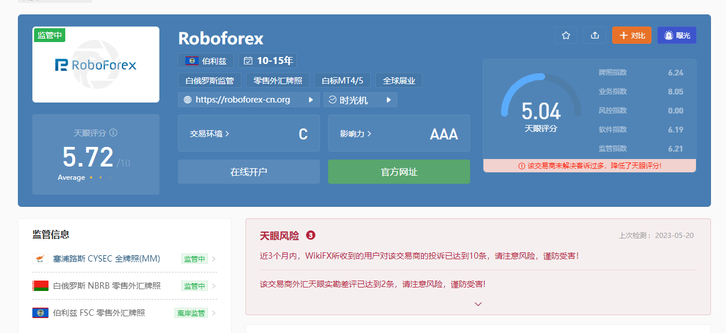Click the 上次检测 2023-05-20 date
The height and width of the screenshot is (333, 726).
(656, 235)
